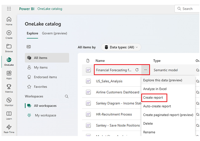The width and height of the screenshot is (200, 141).
Task: Click the US_Sales_Analysis row item icon
Action: (88, 81)
